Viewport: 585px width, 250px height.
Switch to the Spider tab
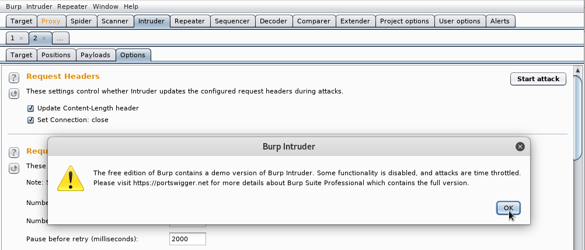pyautogui.click(x=81, y=21)
